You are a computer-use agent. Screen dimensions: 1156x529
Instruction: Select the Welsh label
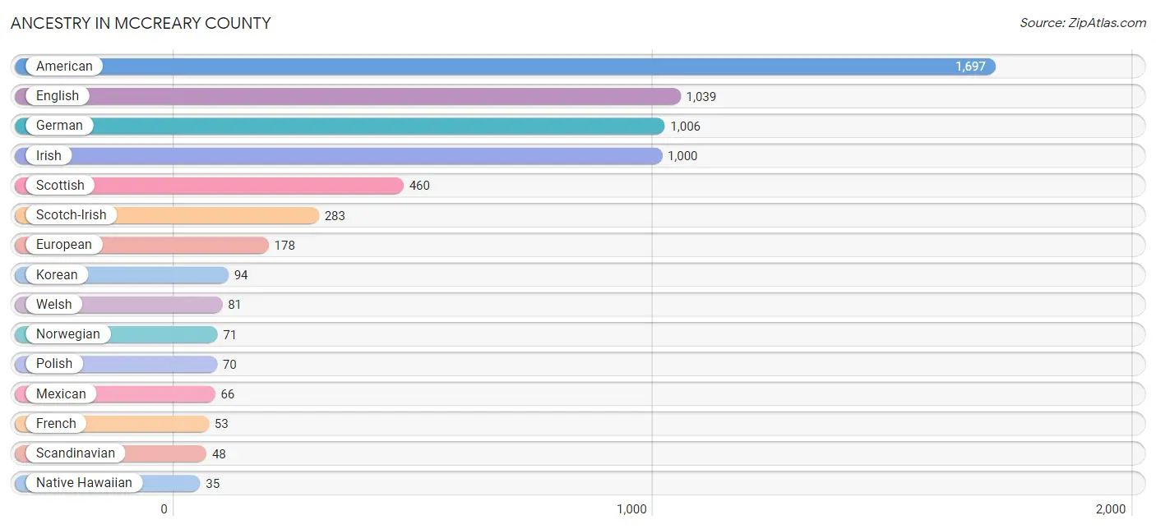tap(54, 304)
